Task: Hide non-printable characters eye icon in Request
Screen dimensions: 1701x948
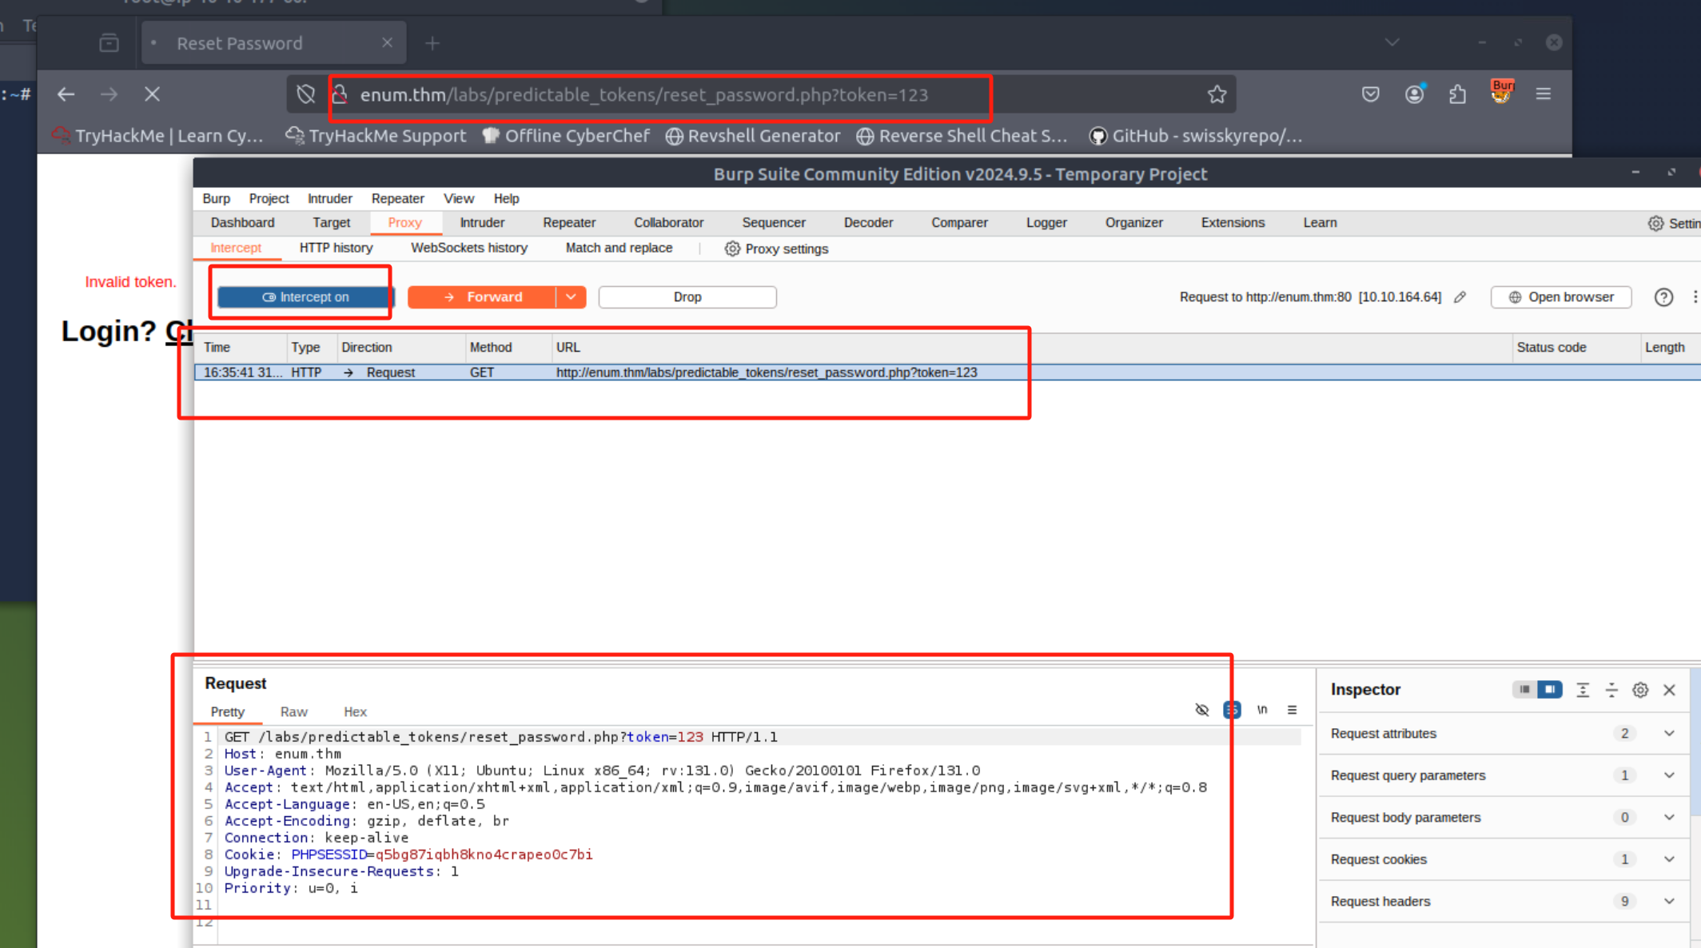Action: coord(1201,710)
